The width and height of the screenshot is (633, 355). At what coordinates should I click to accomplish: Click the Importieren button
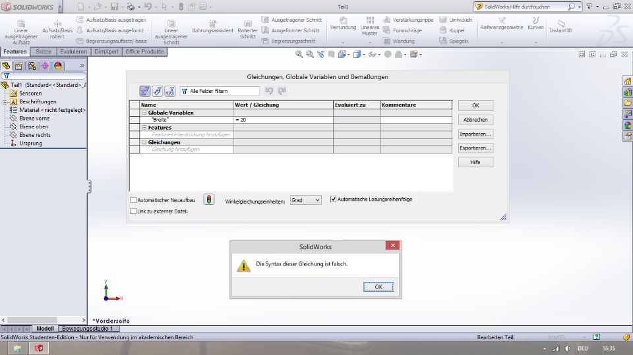point(475,134)
